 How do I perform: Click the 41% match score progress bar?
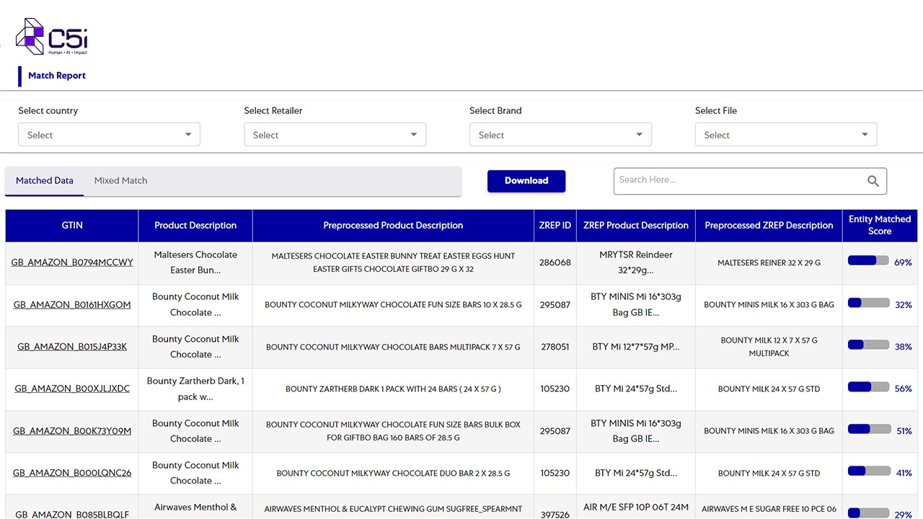point(868,471)
